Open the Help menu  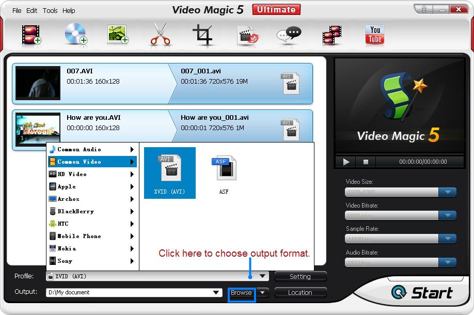pyautogui.click(x=69, y=10)
